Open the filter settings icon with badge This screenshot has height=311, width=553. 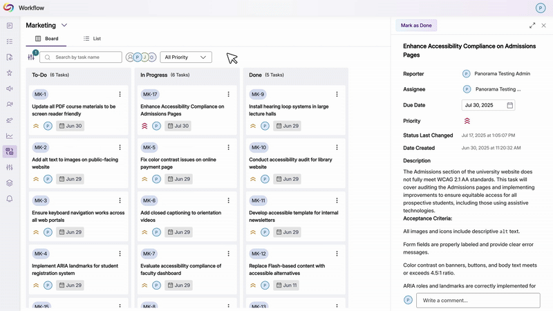click(32, 57)
